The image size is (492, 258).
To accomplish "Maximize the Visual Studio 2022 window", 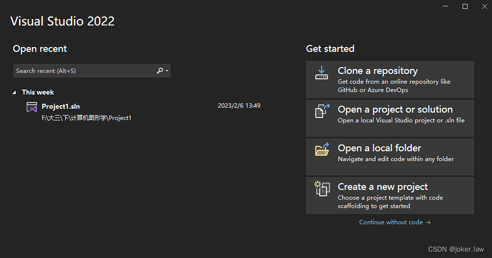I will (465, 6).
